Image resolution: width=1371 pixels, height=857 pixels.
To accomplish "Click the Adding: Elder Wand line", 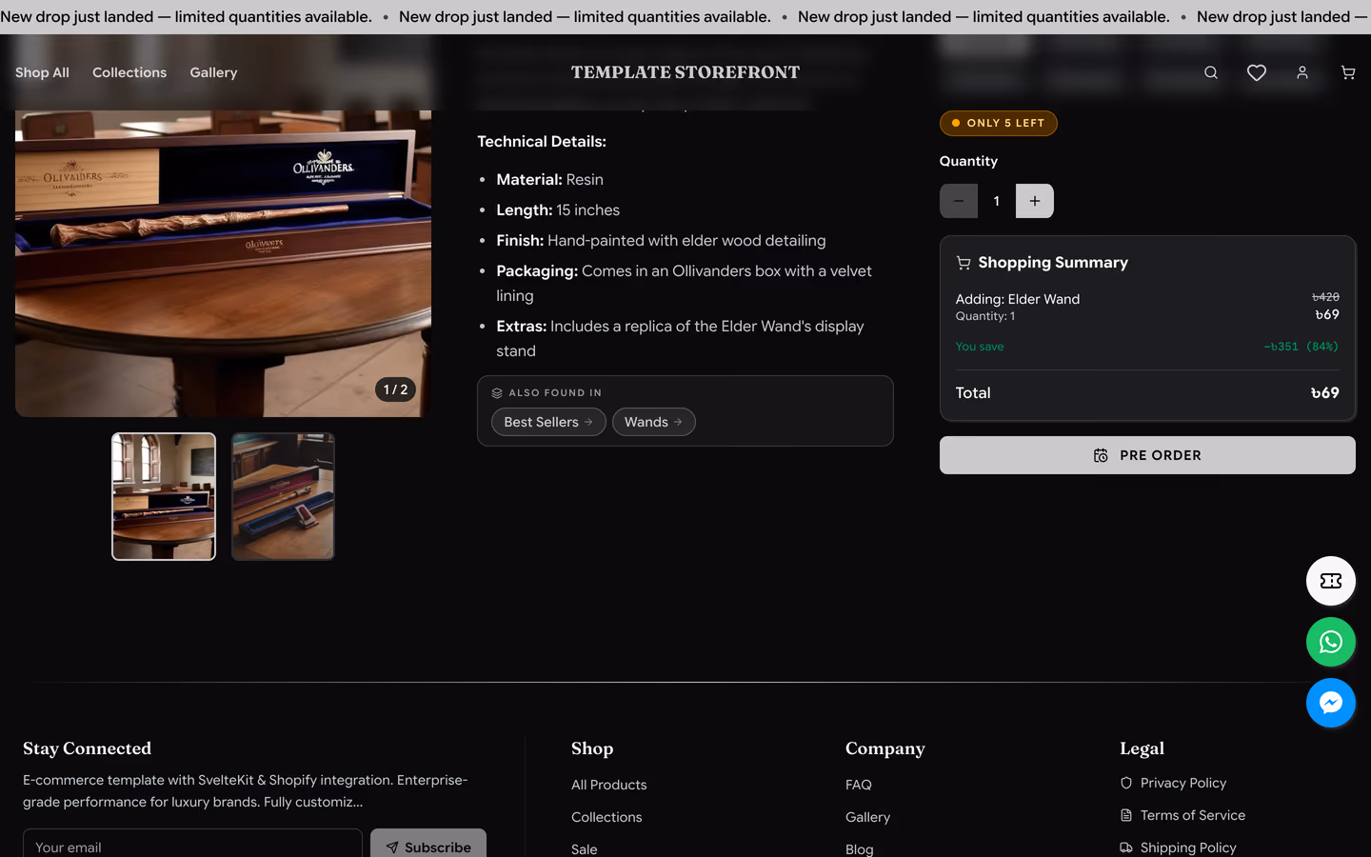I will 1018,299.
